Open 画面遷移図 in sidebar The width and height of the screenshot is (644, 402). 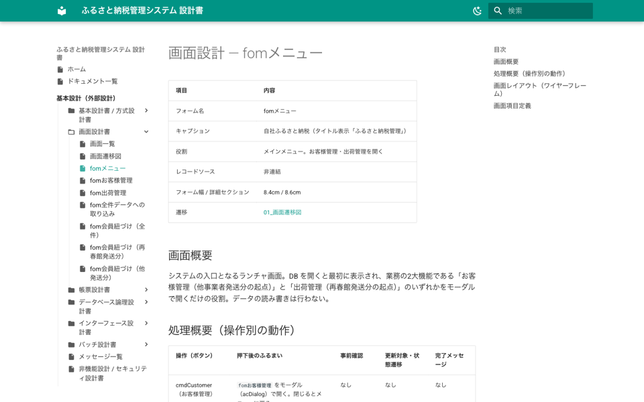pos(105,156)
